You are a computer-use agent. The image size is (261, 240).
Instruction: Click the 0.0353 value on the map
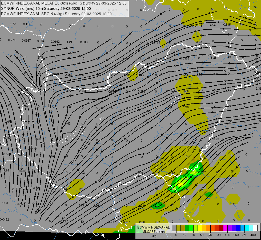184,58
